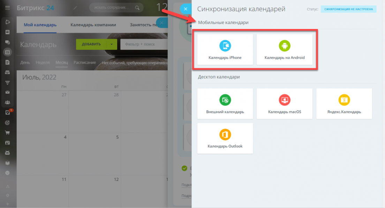
Task: Close sync panel with blue X button
Action: coord(186,9)
